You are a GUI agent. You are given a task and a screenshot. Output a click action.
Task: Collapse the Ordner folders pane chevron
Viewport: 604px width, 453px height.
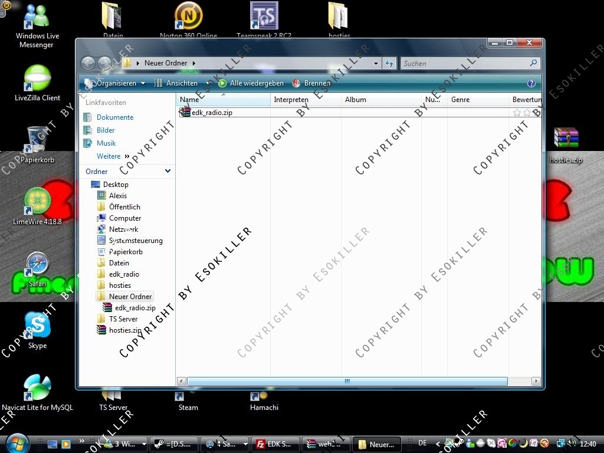pos(168,171)
